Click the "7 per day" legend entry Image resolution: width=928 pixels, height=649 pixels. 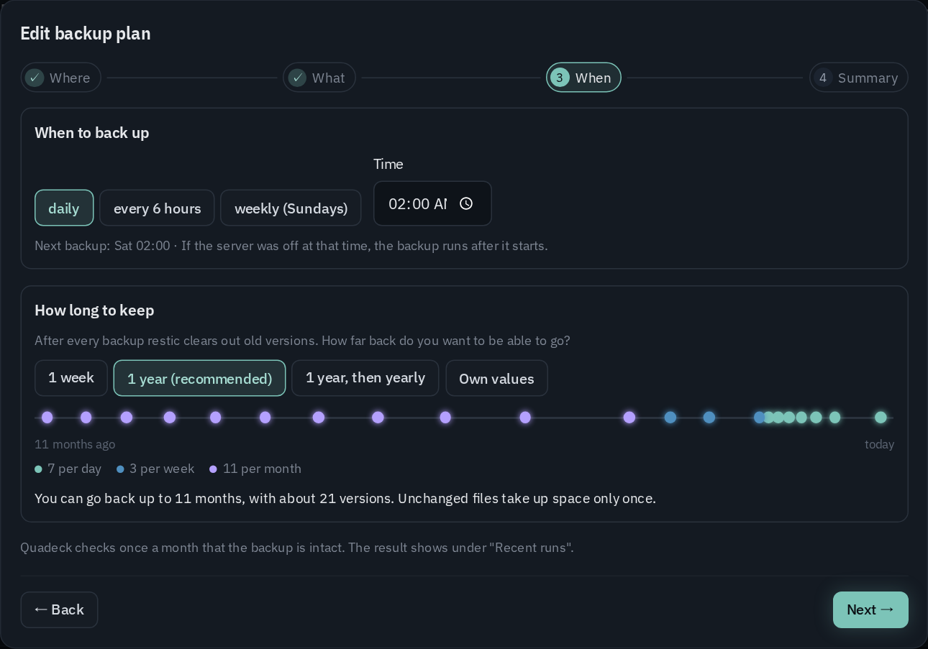click(68, 469)
